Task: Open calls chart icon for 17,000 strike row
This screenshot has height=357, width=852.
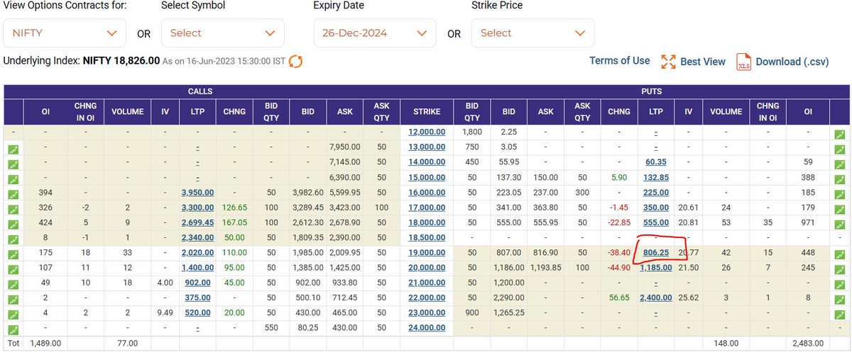Action: click(x=13, y=208)
